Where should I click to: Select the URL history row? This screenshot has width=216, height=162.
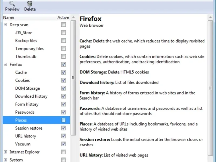pyautogui.click(x=36, y=136)
